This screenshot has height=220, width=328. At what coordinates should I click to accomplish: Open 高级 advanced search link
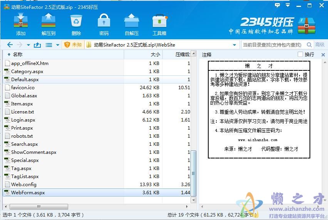click(320, 45)
